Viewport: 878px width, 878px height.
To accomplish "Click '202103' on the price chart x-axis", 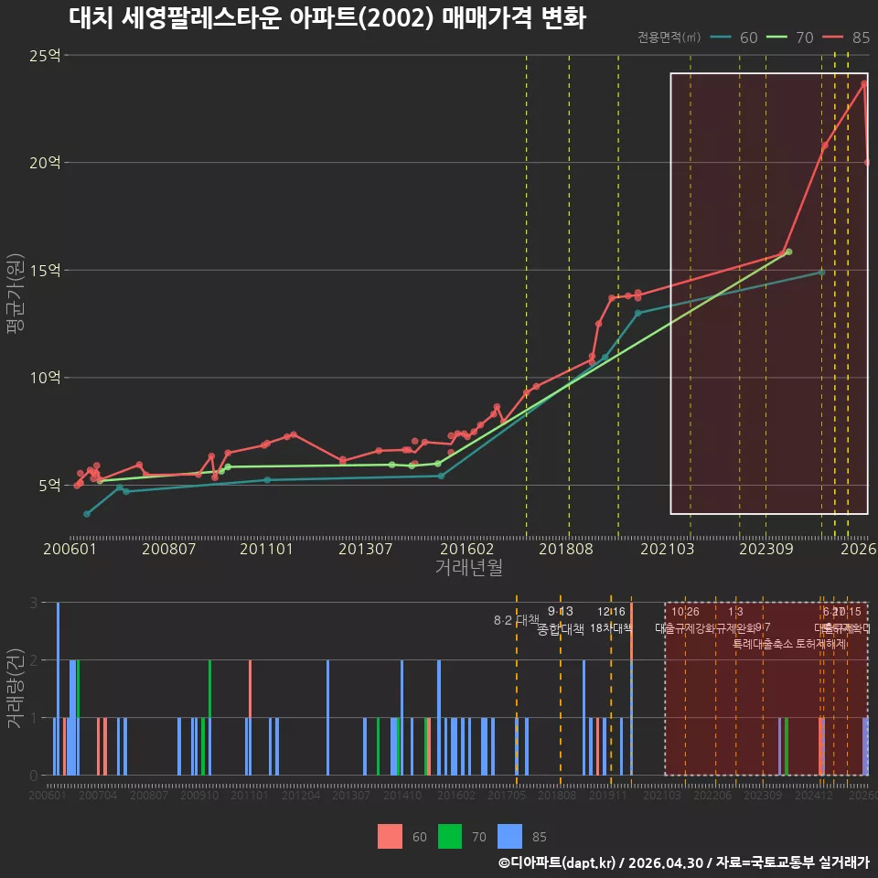I will (667, 549).
